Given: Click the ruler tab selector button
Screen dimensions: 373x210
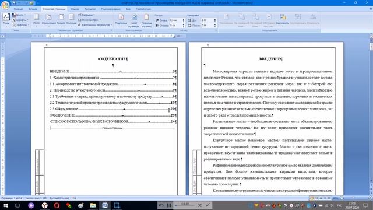Looking at the screenshot, I should 3,36.
